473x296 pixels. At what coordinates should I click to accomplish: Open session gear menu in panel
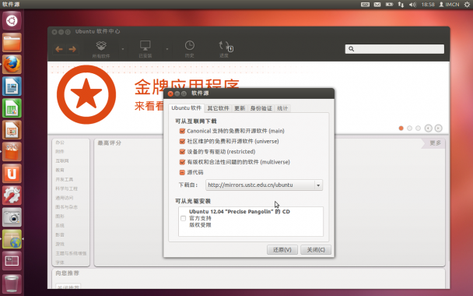(467, 5)
